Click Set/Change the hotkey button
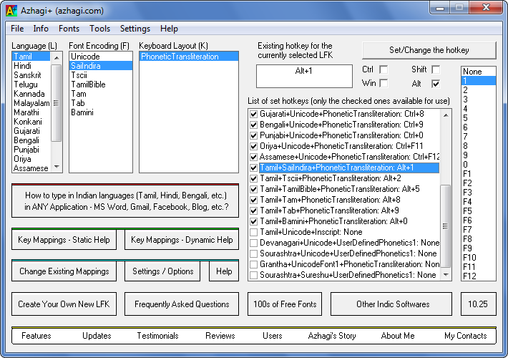508x358 pixels. click(x=429, y=50)
